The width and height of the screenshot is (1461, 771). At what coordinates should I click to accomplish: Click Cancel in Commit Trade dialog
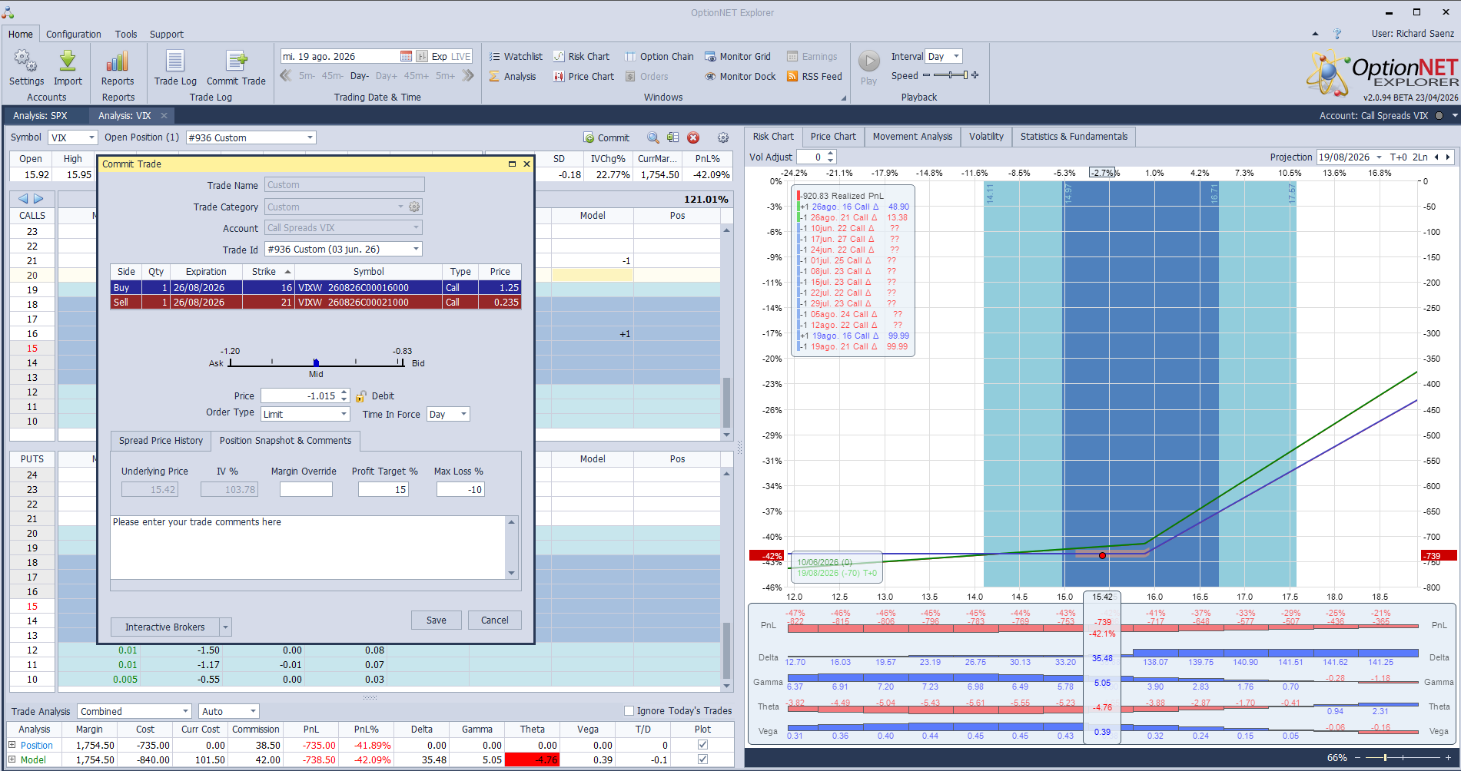[x=495, y=620]
